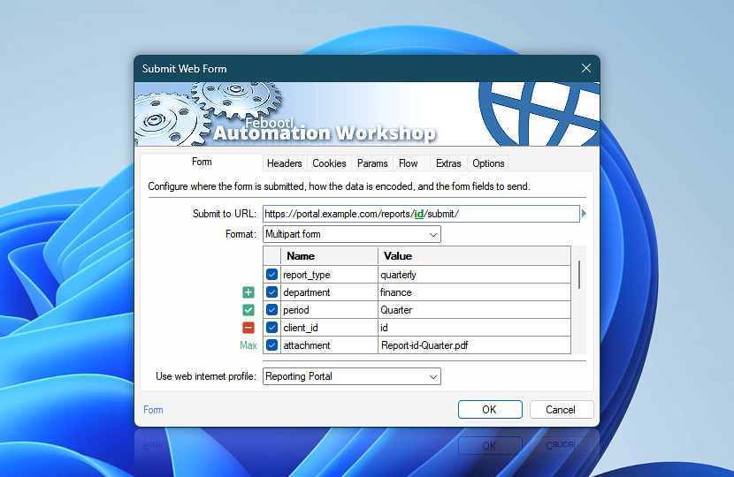The image size is (734, 477).
Task: Click the id value in client_id row
Action: coord(474,328)
